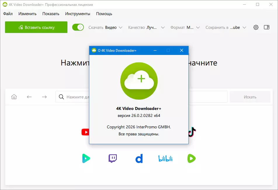
Task: Select the bilibili platform icon
Action: 165,158
